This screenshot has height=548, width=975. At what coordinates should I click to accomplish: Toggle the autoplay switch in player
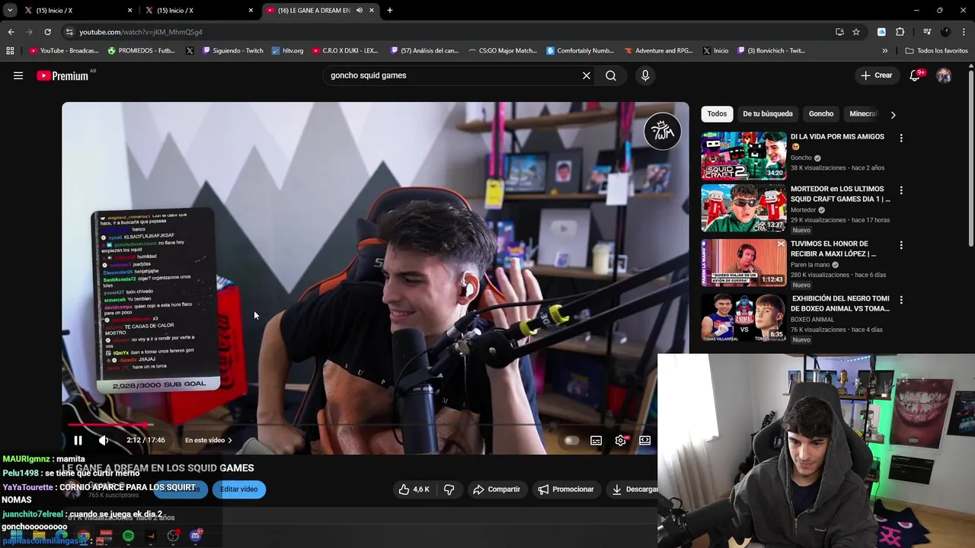pos(571,440)
